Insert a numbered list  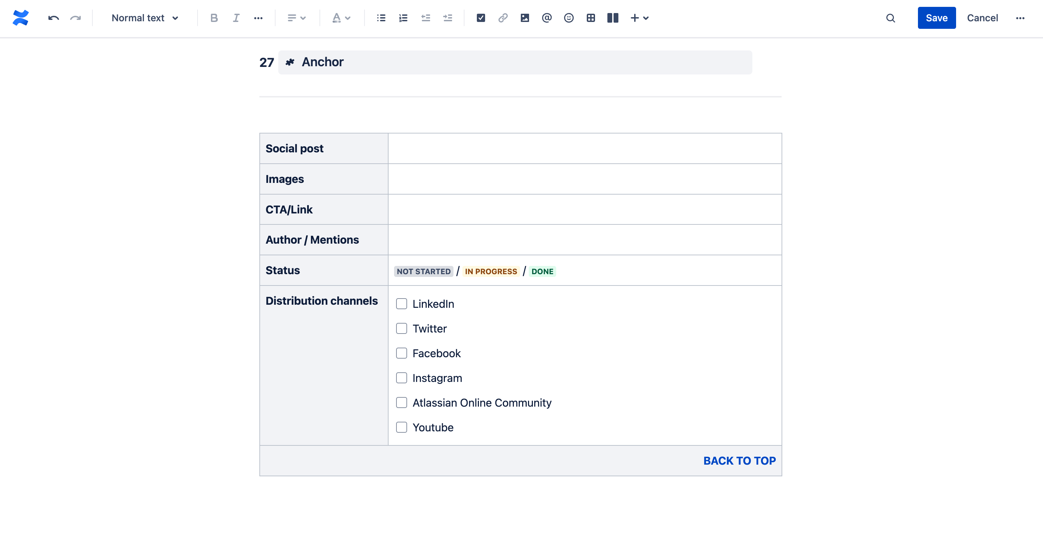point(403,18)
